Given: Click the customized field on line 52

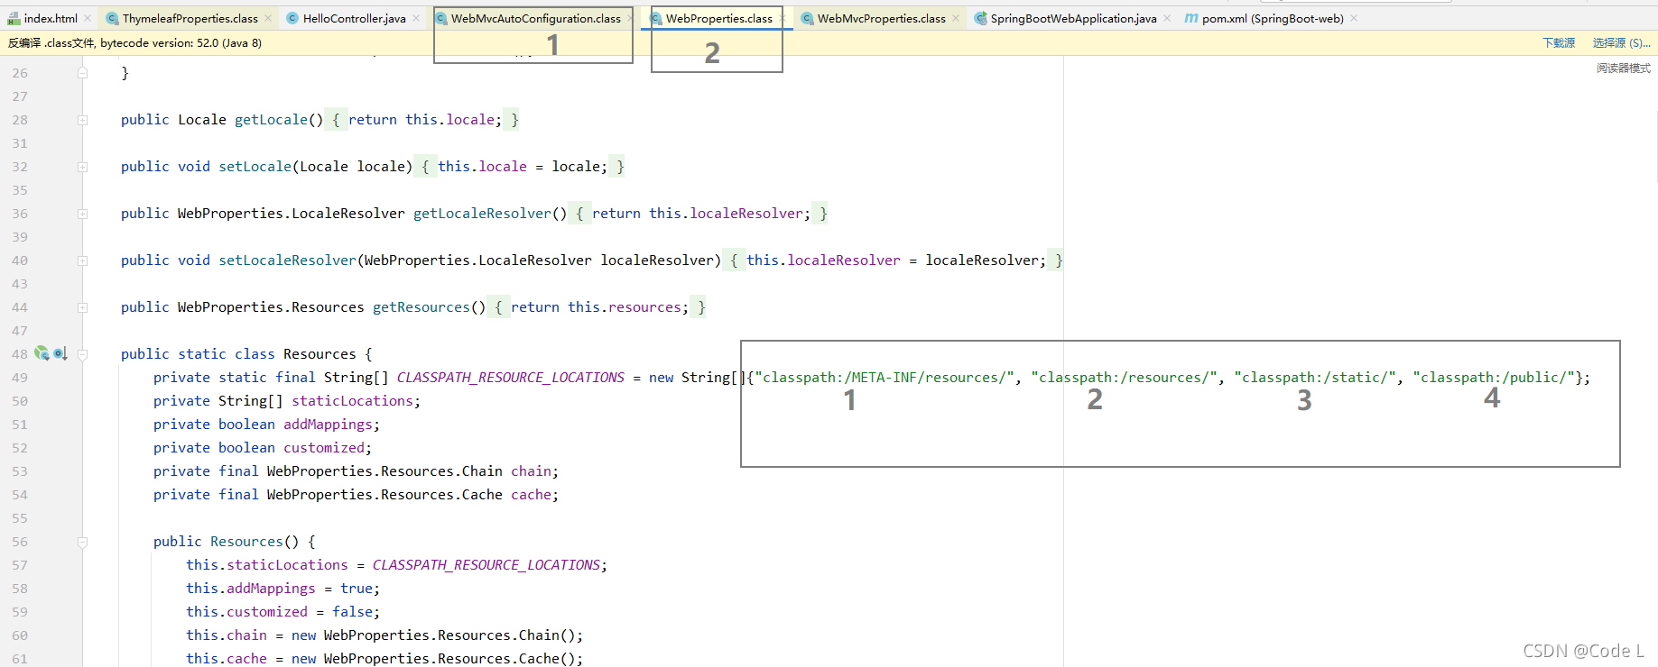Looking at the screenshot, I should [324, 448].
